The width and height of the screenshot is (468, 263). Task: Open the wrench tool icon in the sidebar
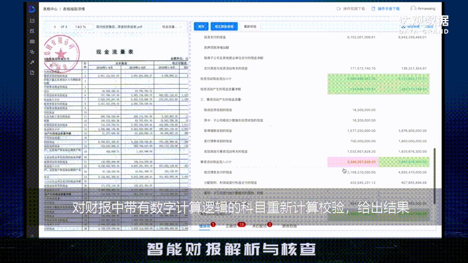pyautogui.click(x=32, y=62)
